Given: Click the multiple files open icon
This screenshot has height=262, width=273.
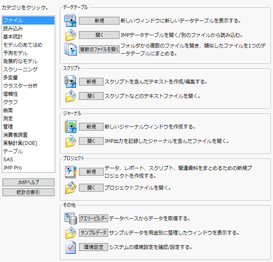Looking at the screenshot, I should 70,50.
